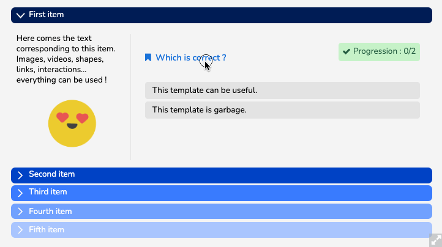Click the Fourth item chevron arrow
The height and width of the screenshot is (247, 442).
pyautogui.click(x=20, y=212)
